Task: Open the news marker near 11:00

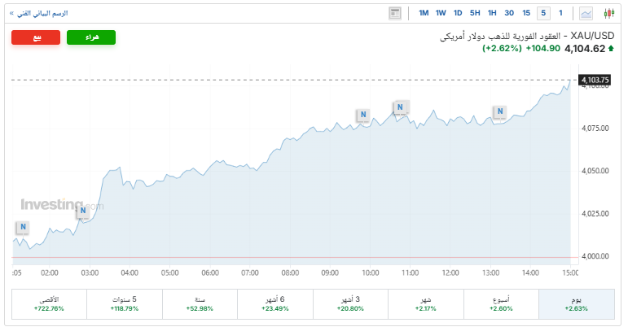Action: pyautogui.click(x=400, y=107)
